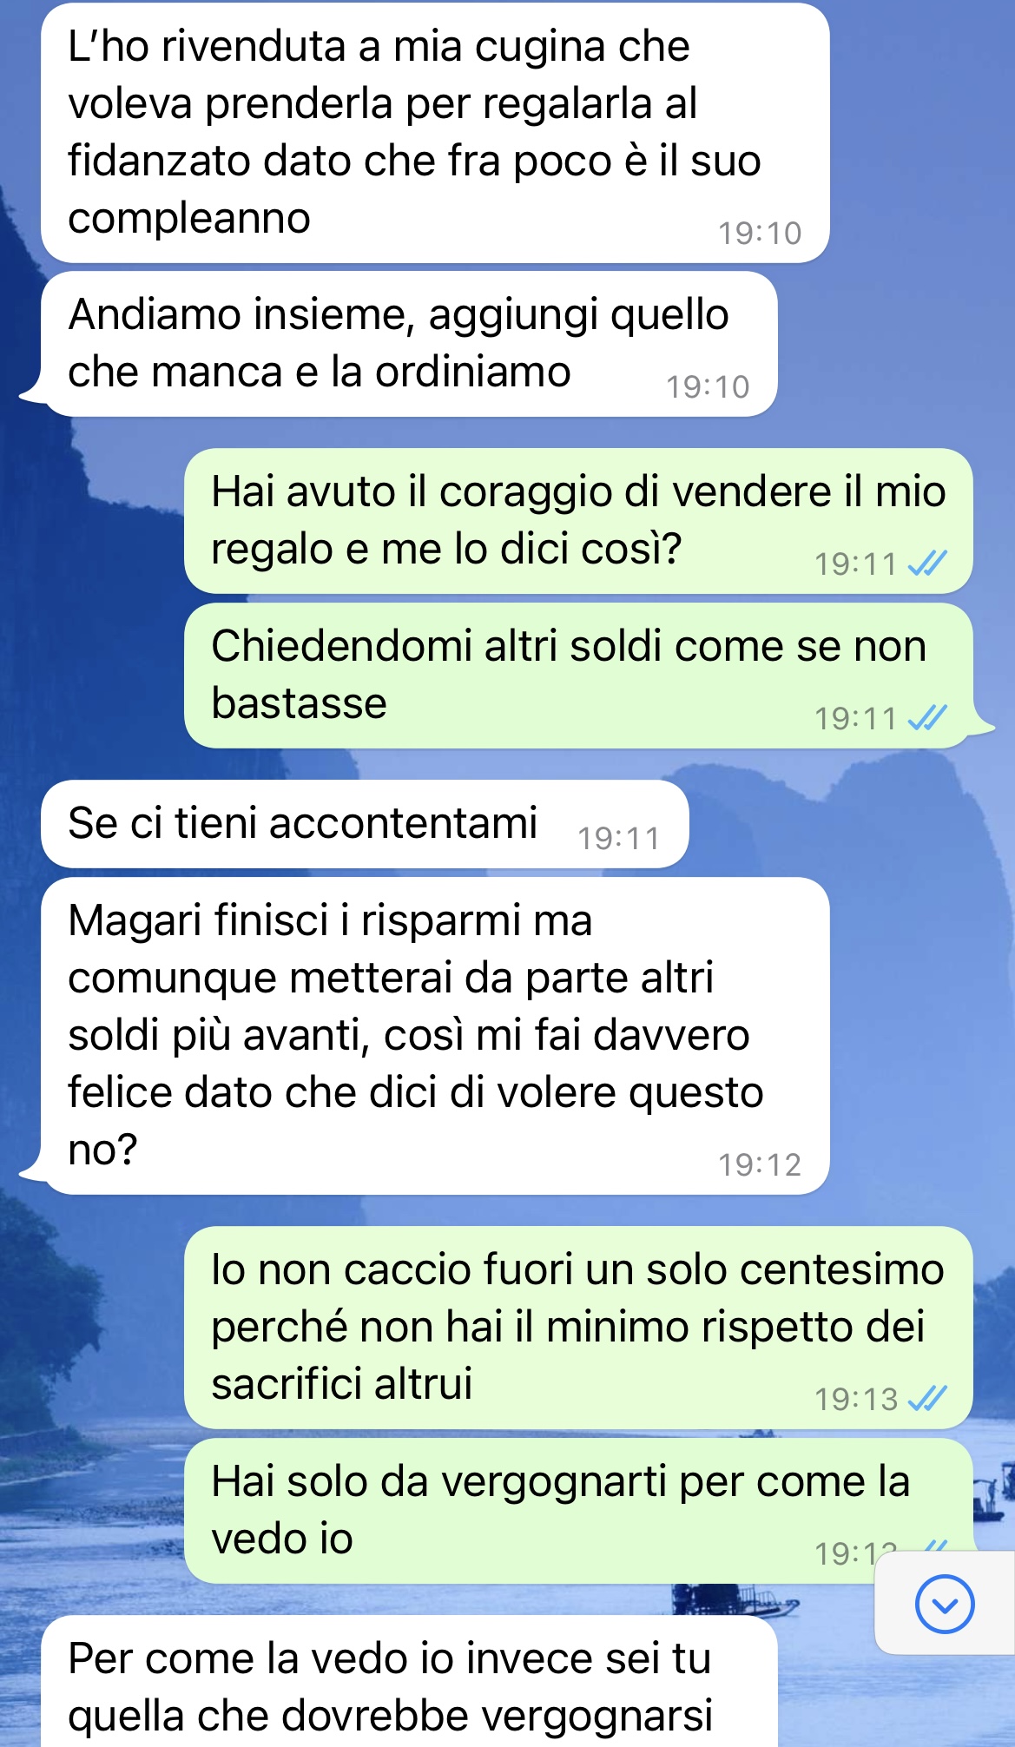Select message 'Andiamo insieme, aggiungi quello'
The image size is (1015, 1747).
[408, 344]
